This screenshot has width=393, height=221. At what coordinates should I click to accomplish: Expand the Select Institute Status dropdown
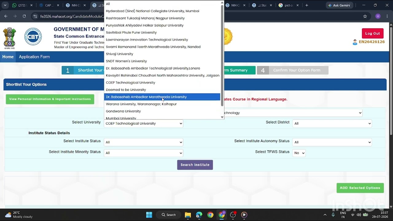click(143, 142)
